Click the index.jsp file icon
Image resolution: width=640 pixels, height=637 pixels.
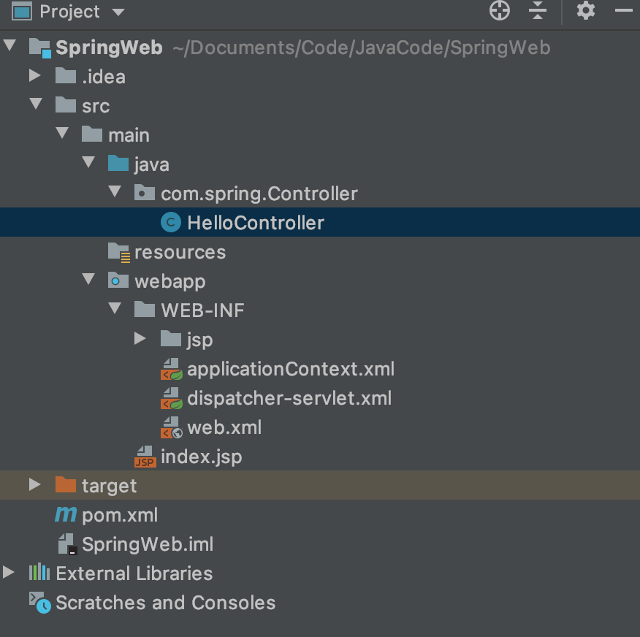coord(145,457)
